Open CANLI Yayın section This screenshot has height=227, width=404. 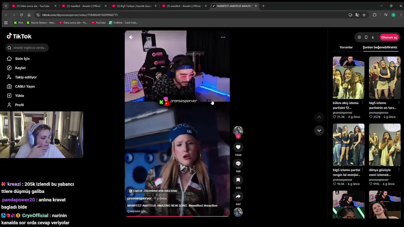pos(21,86)
